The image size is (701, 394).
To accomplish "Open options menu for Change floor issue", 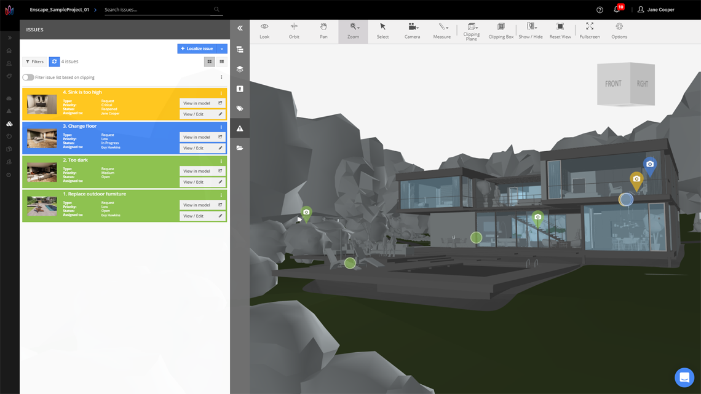I will pos(221,127).
